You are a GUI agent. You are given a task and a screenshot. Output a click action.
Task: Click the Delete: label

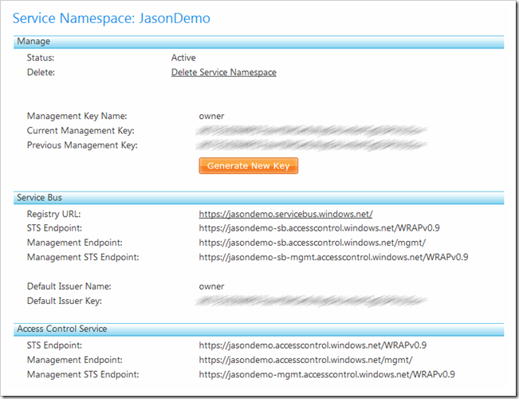[x=41, y=73]
